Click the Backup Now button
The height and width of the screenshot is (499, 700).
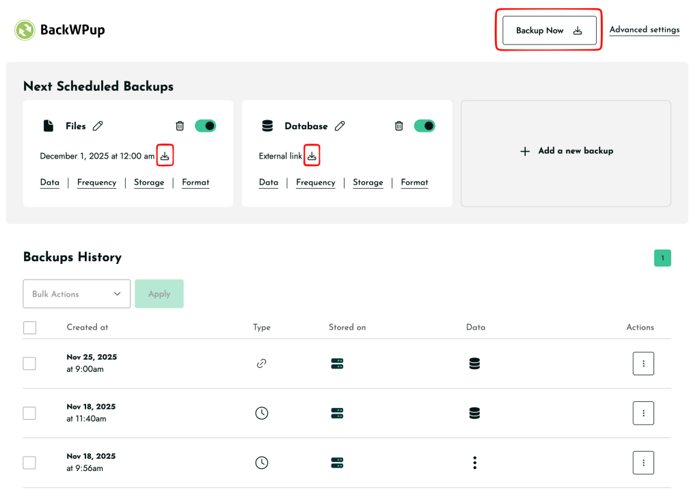tap(549, 31)
